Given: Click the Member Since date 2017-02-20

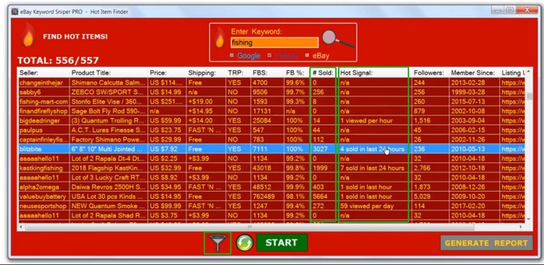Looking at the screenshot, I should pyautogui.click(x=467, y=206).
